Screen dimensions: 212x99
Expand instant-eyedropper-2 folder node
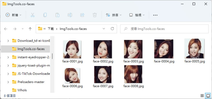(x=8, y=57)
